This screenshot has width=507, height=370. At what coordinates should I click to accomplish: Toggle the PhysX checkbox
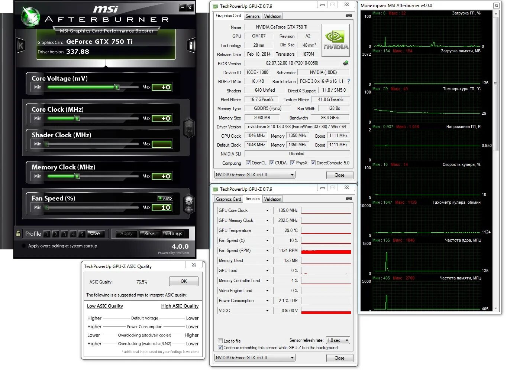pyautogui.click(x=293, y=163)
